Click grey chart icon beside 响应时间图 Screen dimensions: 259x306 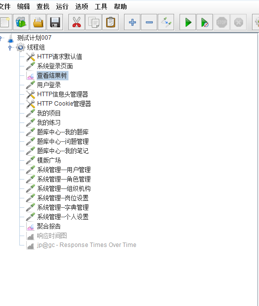pyautogui.click(x=31, y=236)
